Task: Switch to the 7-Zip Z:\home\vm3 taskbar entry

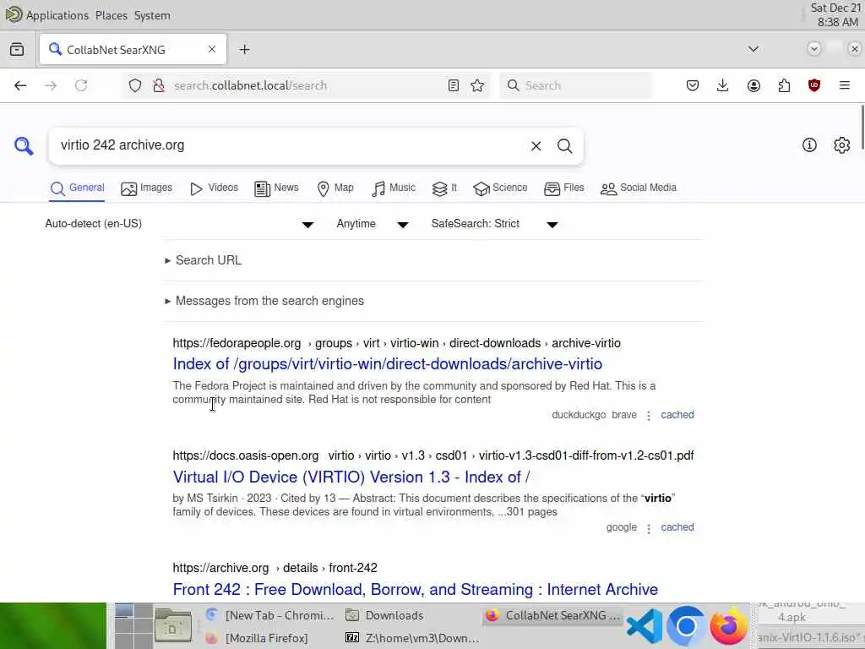Action: coord(412,638)
